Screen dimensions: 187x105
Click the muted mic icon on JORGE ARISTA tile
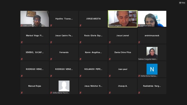81,25
